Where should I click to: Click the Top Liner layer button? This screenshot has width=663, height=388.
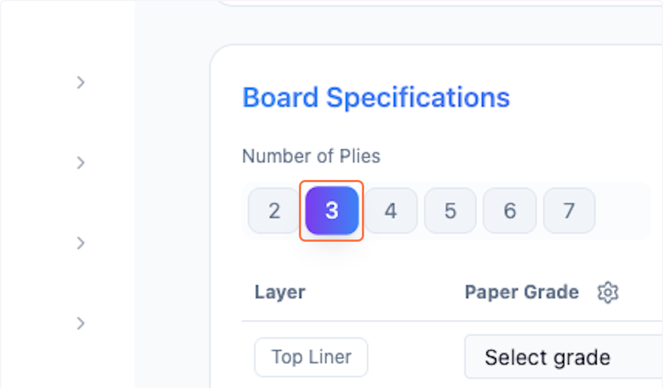(311, 357)
